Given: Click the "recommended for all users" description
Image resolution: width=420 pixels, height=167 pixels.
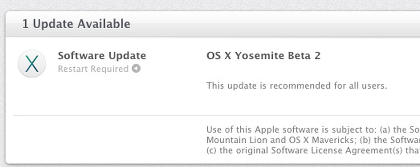Looking at the screenshot, I should click(297, 85).
